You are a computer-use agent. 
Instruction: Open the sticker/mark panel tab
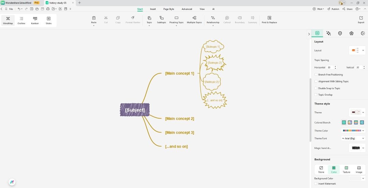click(340, 33)
